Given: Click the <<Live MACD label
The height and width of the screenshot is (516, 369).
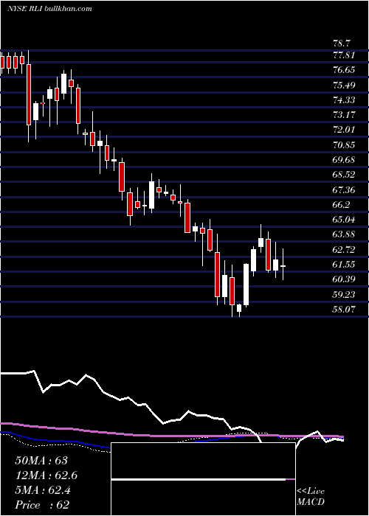Looking at the screenshot, I should click(x=311, y=497).
